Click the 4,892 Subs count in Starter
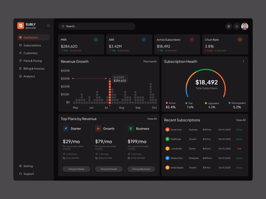The width and height of the screenshot is (266, 199). pos(71,154)
